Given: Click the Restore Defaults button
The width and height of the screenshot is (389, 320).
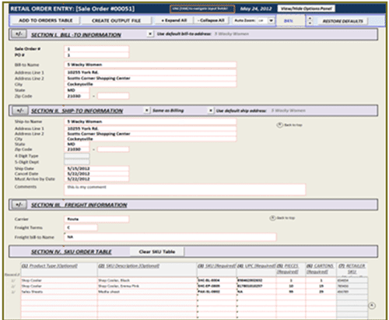Looking at the screenshot, I should (342, 21).
